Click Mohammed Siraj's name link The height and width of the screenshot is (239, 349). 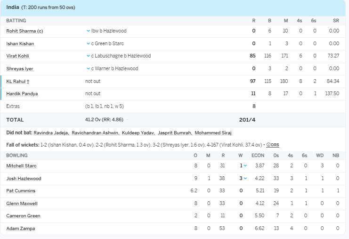213,133
